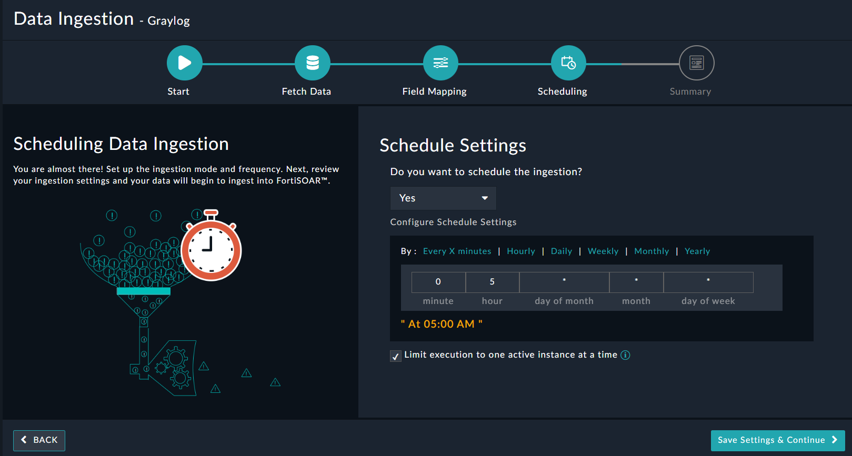Image resolution: width=852 pixels, height=456 pixels.
Task: Click Save Settings & Continue
Action: tap(777, 440)
